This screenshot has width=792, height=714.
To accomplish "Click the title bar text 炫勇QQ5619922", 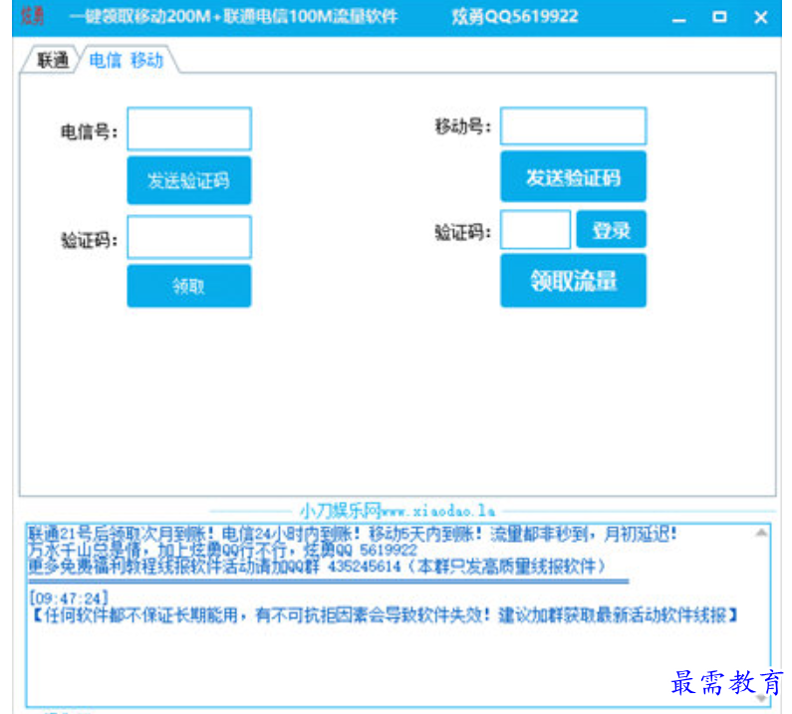I will coord(515,17).
